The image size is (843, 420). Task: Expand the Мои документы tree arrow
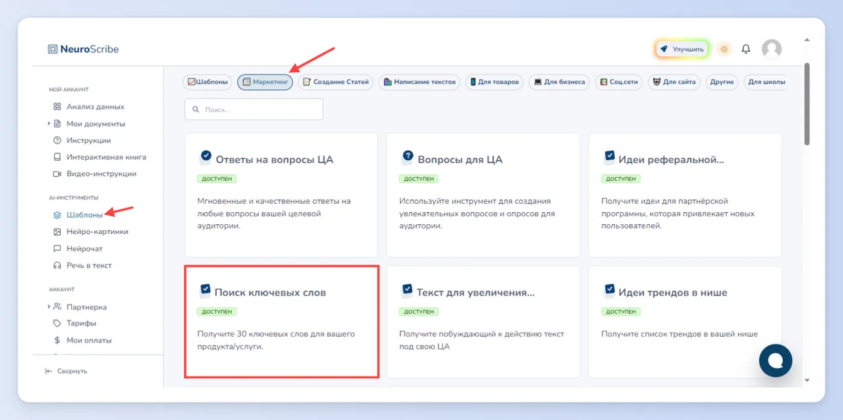[x=49, y=124]
